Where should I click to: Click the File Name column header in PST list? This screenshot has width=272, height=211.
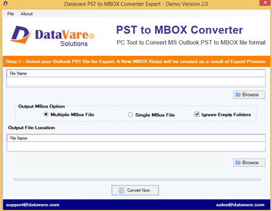(136, 73)
